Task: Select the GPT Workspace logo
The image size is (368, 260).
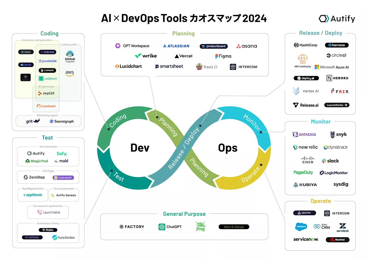Action: [x=132, y=46]
